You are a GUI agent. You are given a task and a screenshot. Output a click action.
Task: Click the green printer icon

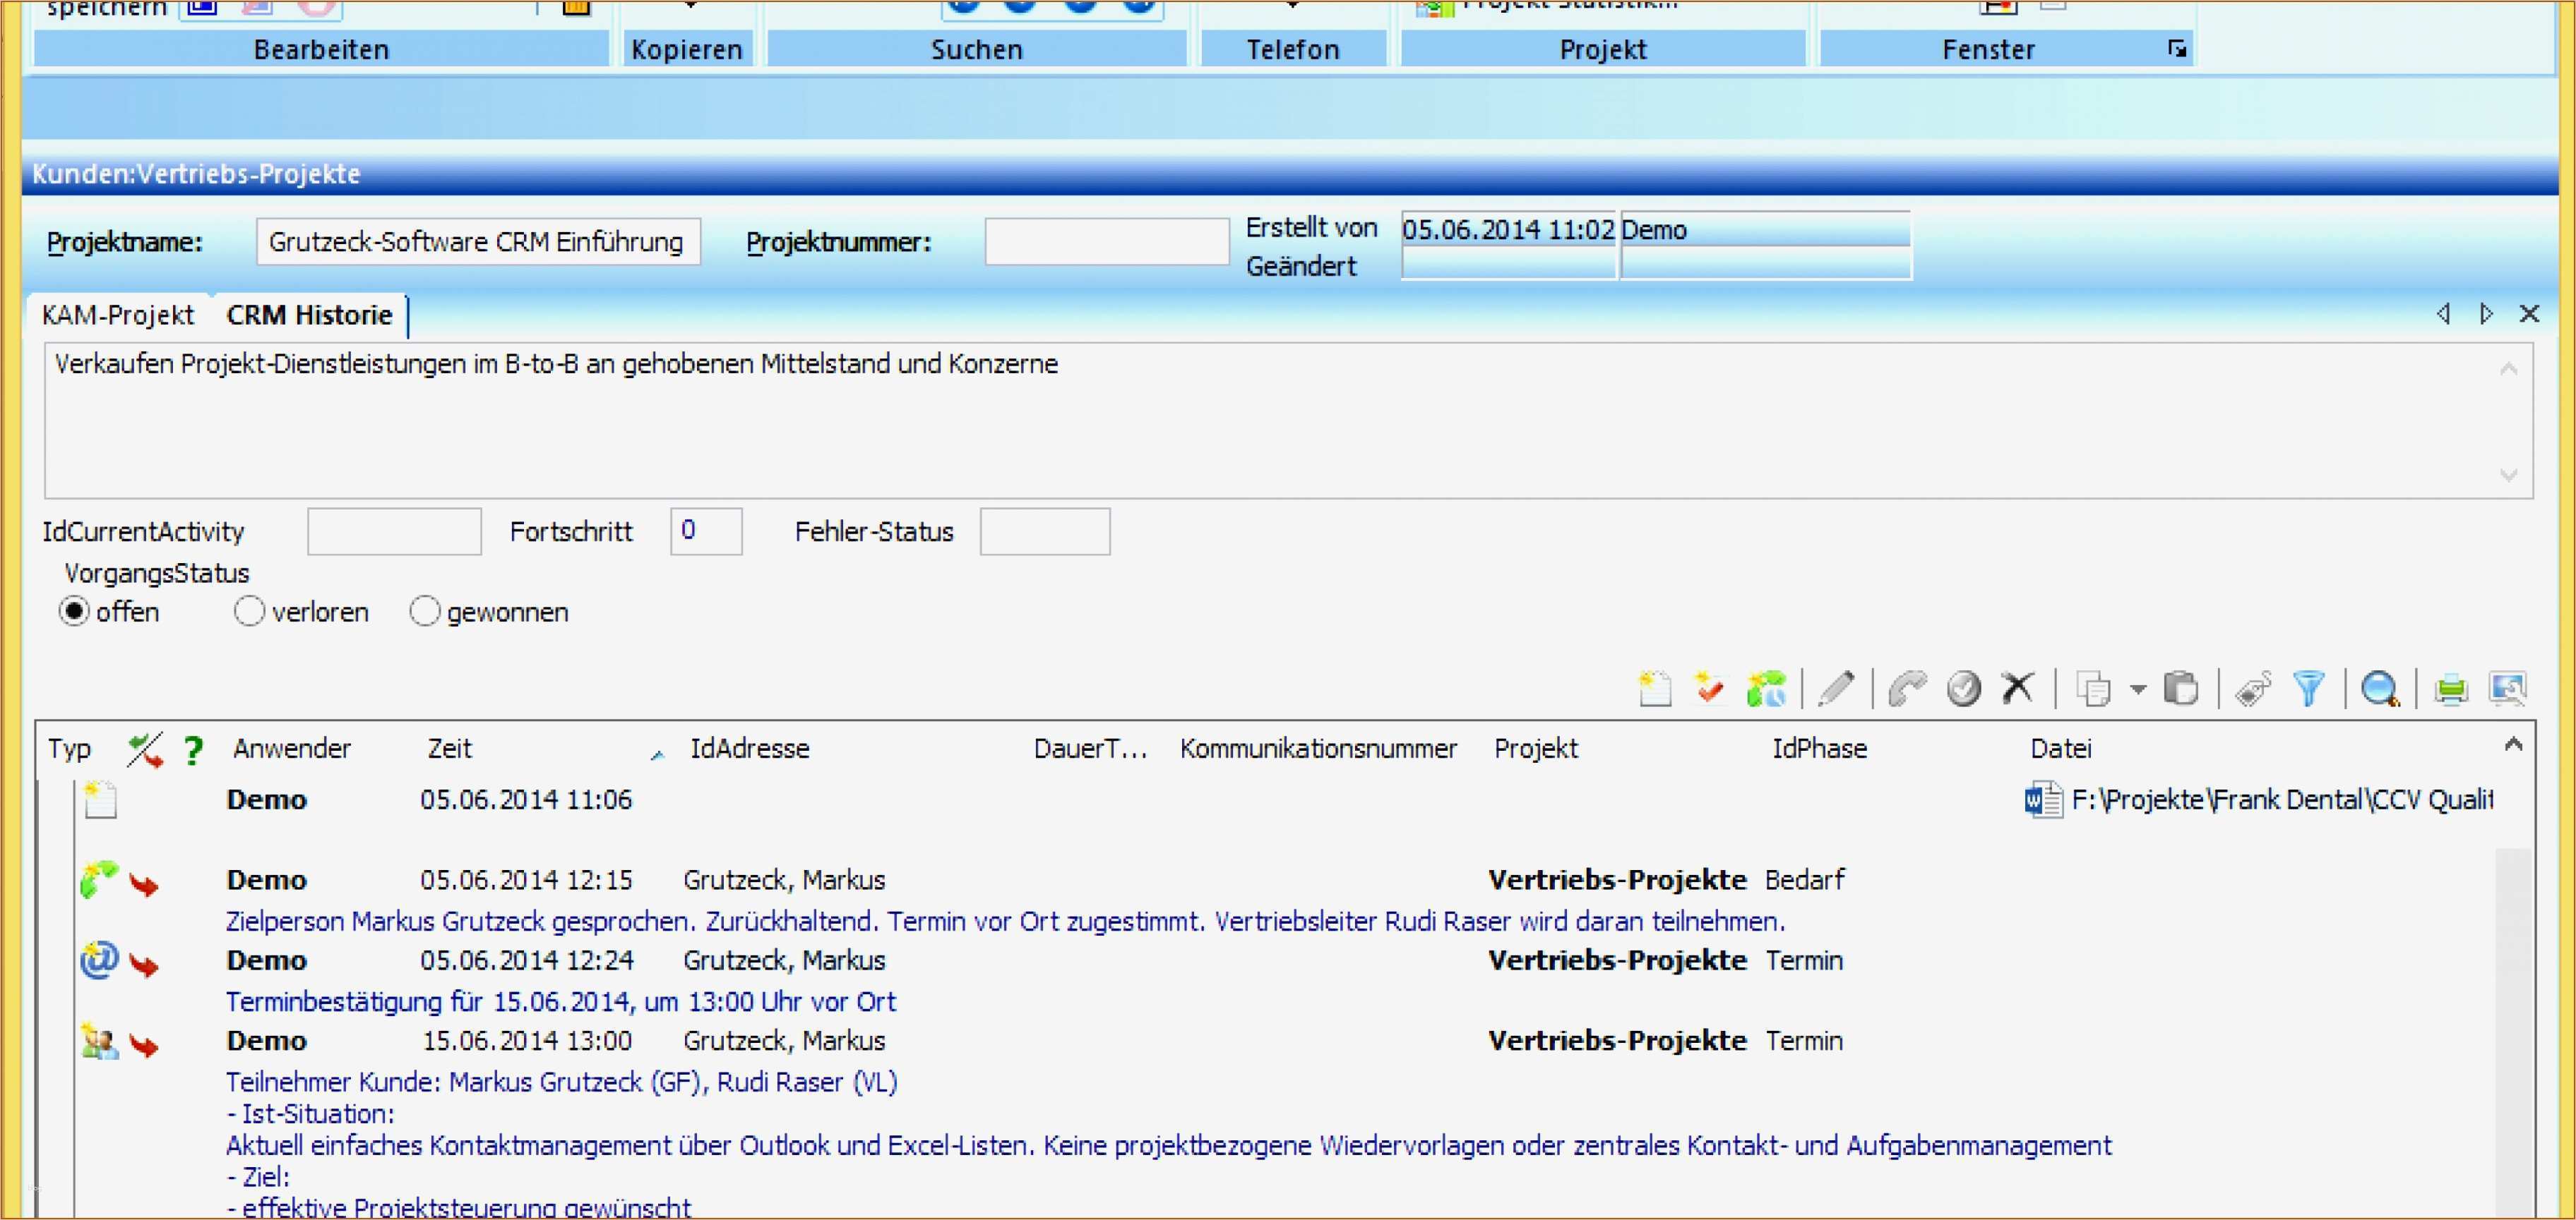click(x=2450, y=689)
